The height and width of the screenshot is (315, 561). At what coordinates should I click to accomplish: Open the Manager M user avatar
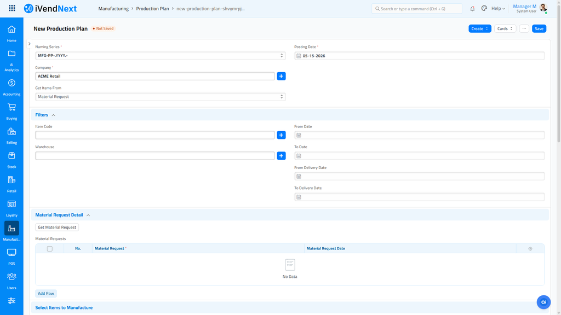(x=543, y=8)
